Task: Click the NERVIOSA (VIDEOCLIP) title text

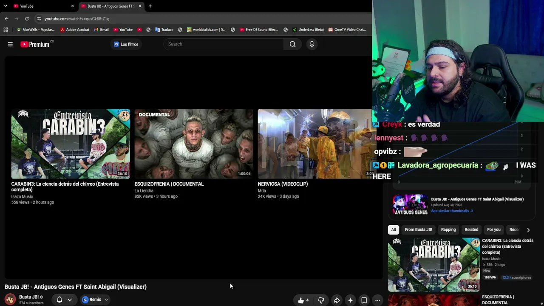Action: 283,184
